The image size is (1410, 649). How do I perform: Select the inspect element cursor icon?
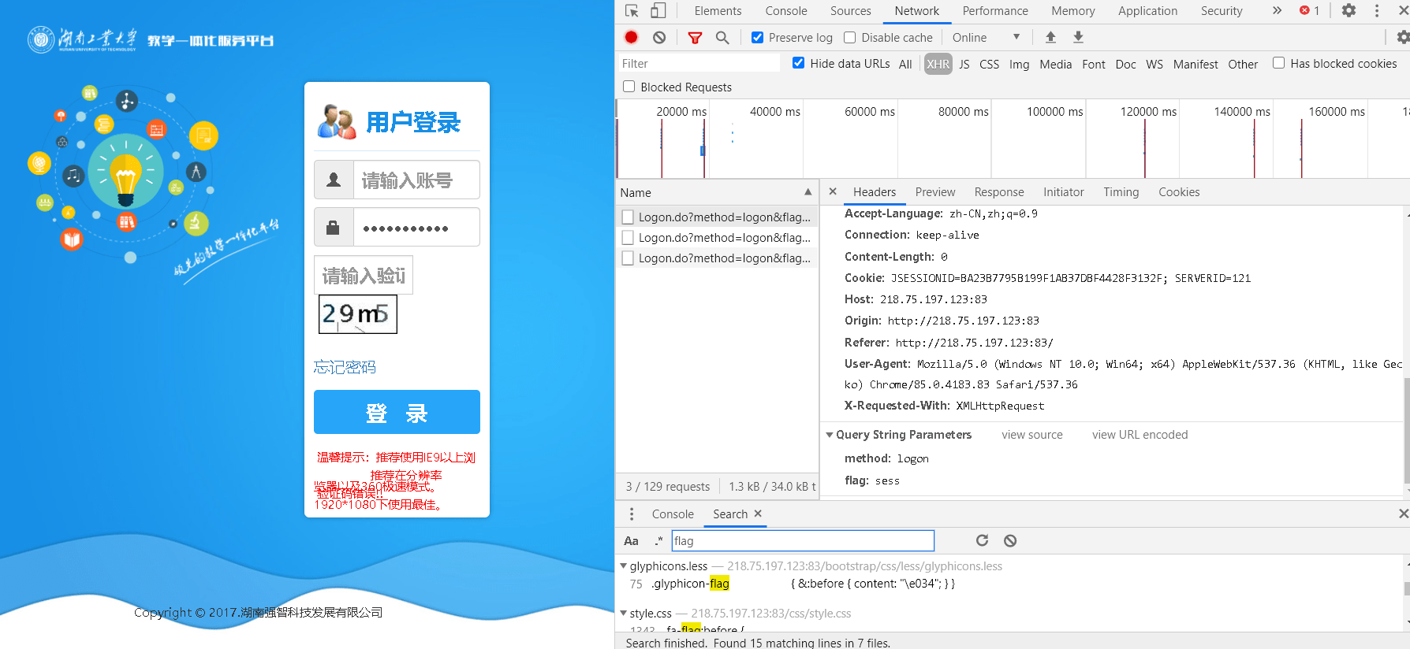click(632, 10)
